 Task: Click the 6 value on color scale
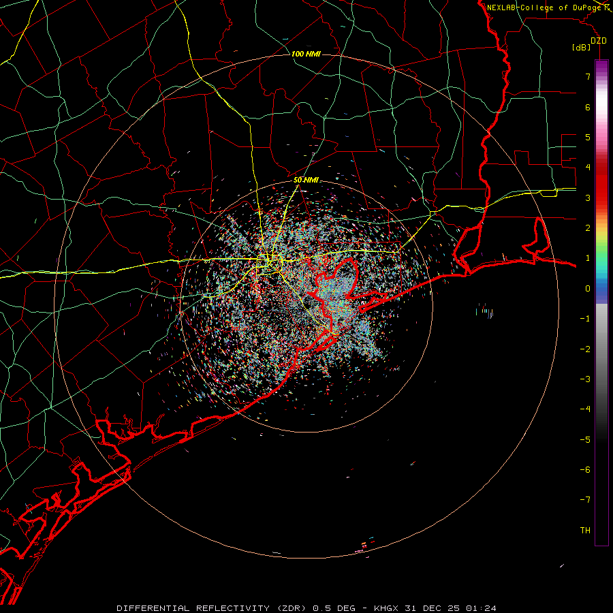tap(588, 107)
